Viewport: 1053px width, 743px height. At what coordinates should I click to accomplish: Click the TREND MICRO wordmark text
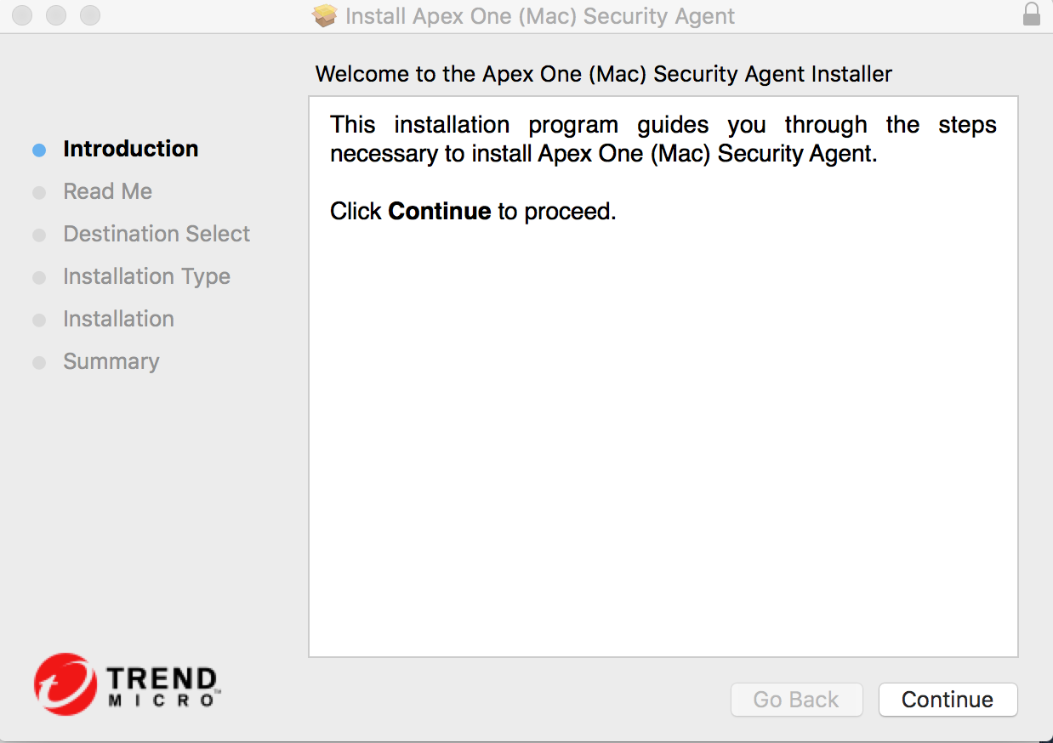(162, 688)
